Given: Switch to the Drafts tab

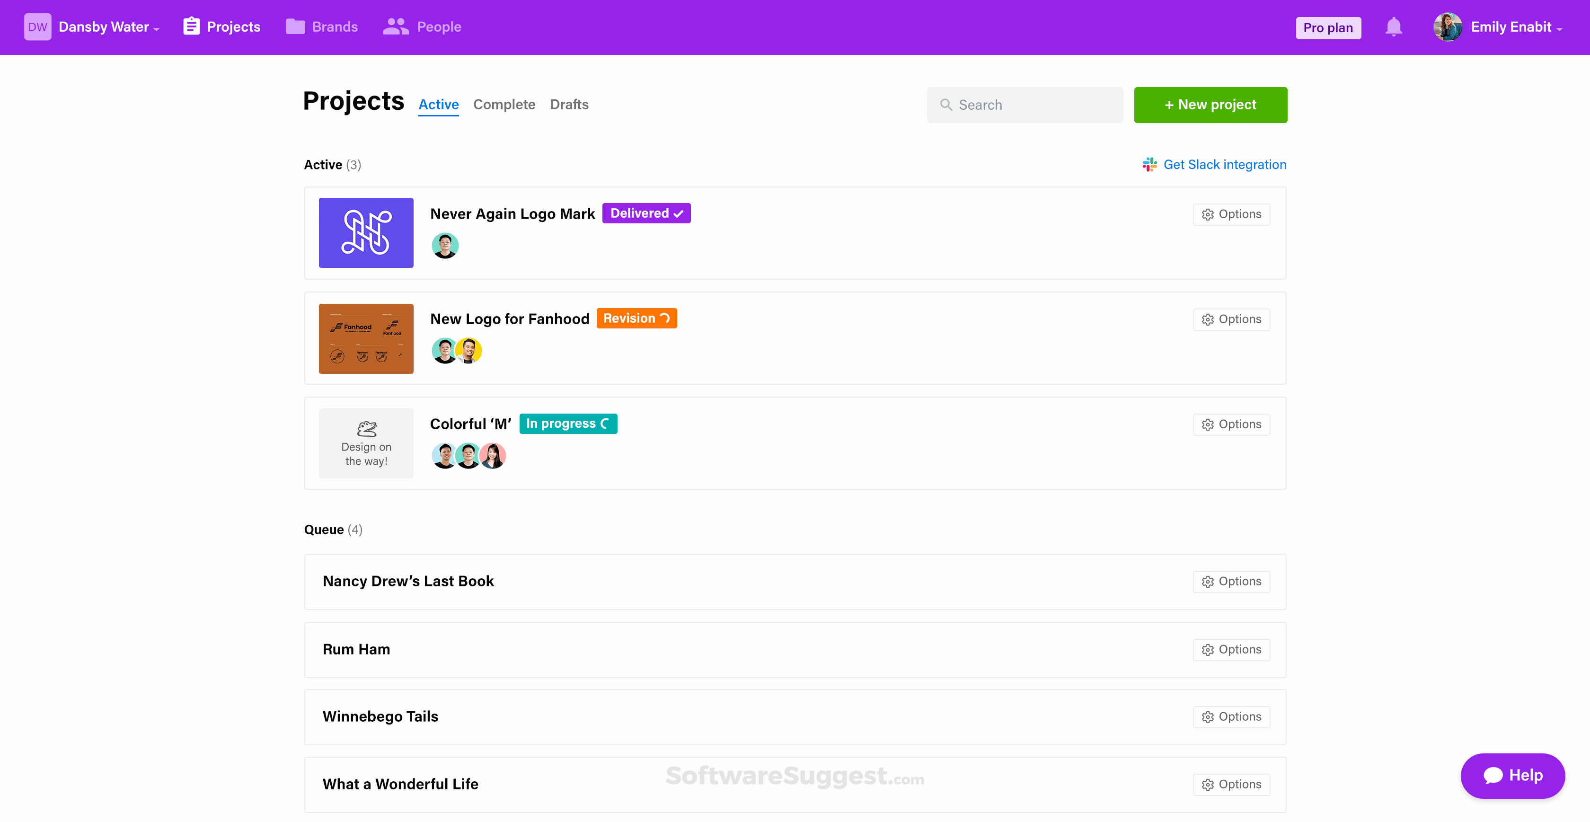Looking at the screenshot, I should tap(569, 104).
